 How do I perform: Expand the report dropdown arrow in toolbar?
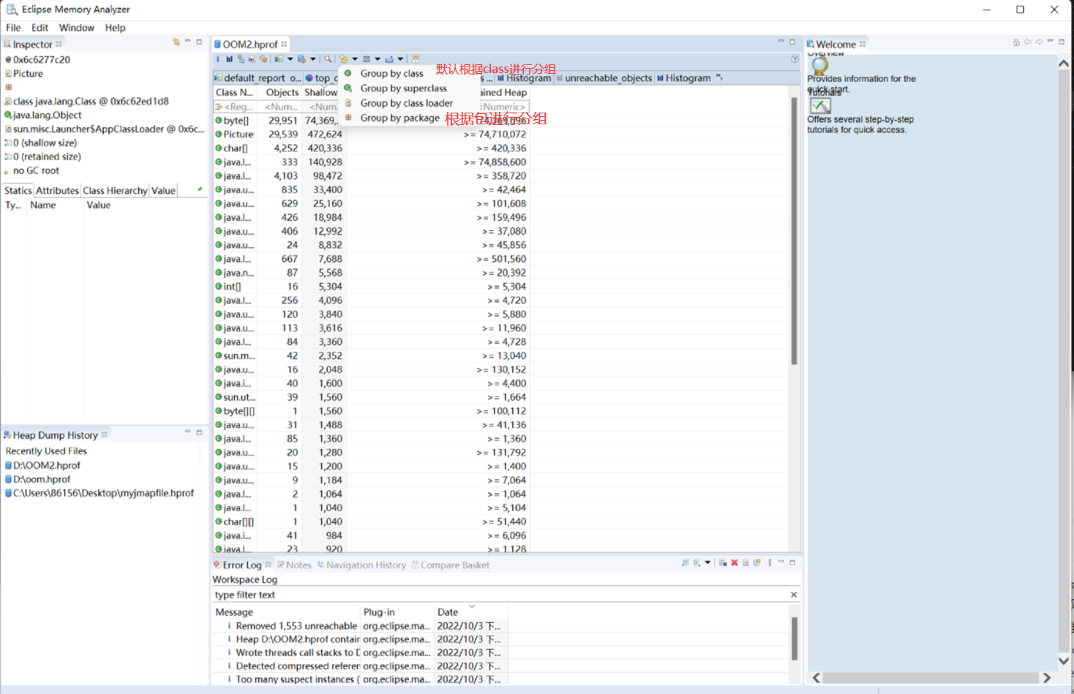tap(290, 59)
